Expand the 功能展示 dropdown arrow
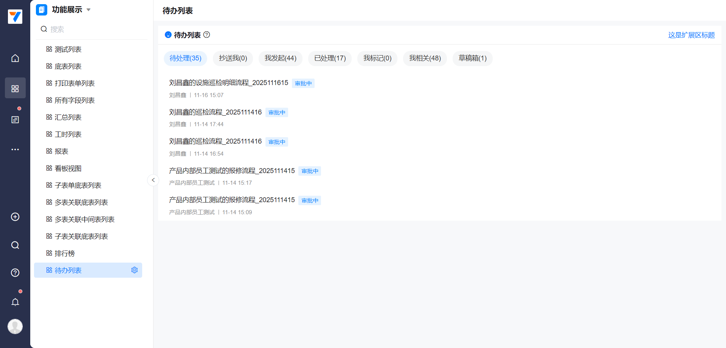This screenshot has height=348, width=726. point(88,10)
